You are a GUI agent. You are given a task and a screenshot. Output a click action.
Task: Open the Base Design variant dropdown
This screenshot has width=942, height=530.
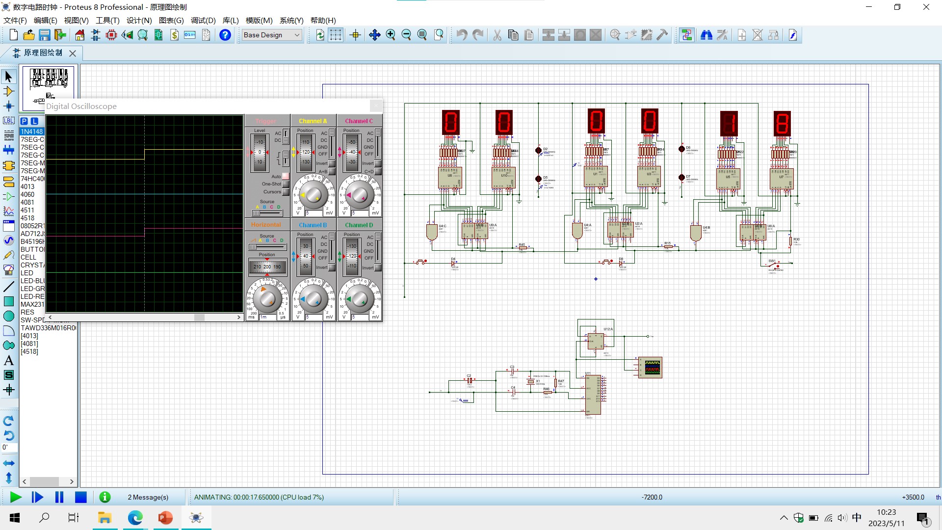click(x=271, y=35)
